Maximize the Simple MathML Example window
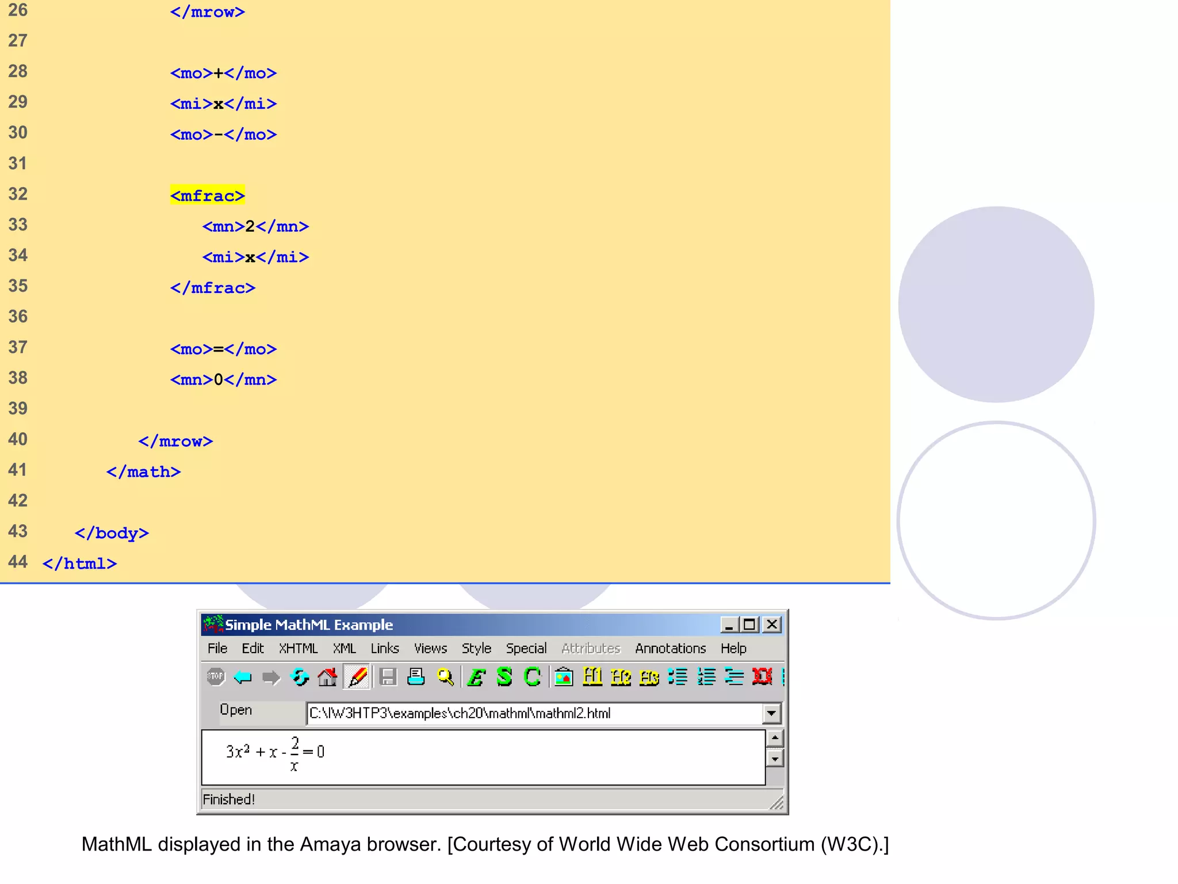The width and height of the screenshot is (1178, 884). (749, 624)
